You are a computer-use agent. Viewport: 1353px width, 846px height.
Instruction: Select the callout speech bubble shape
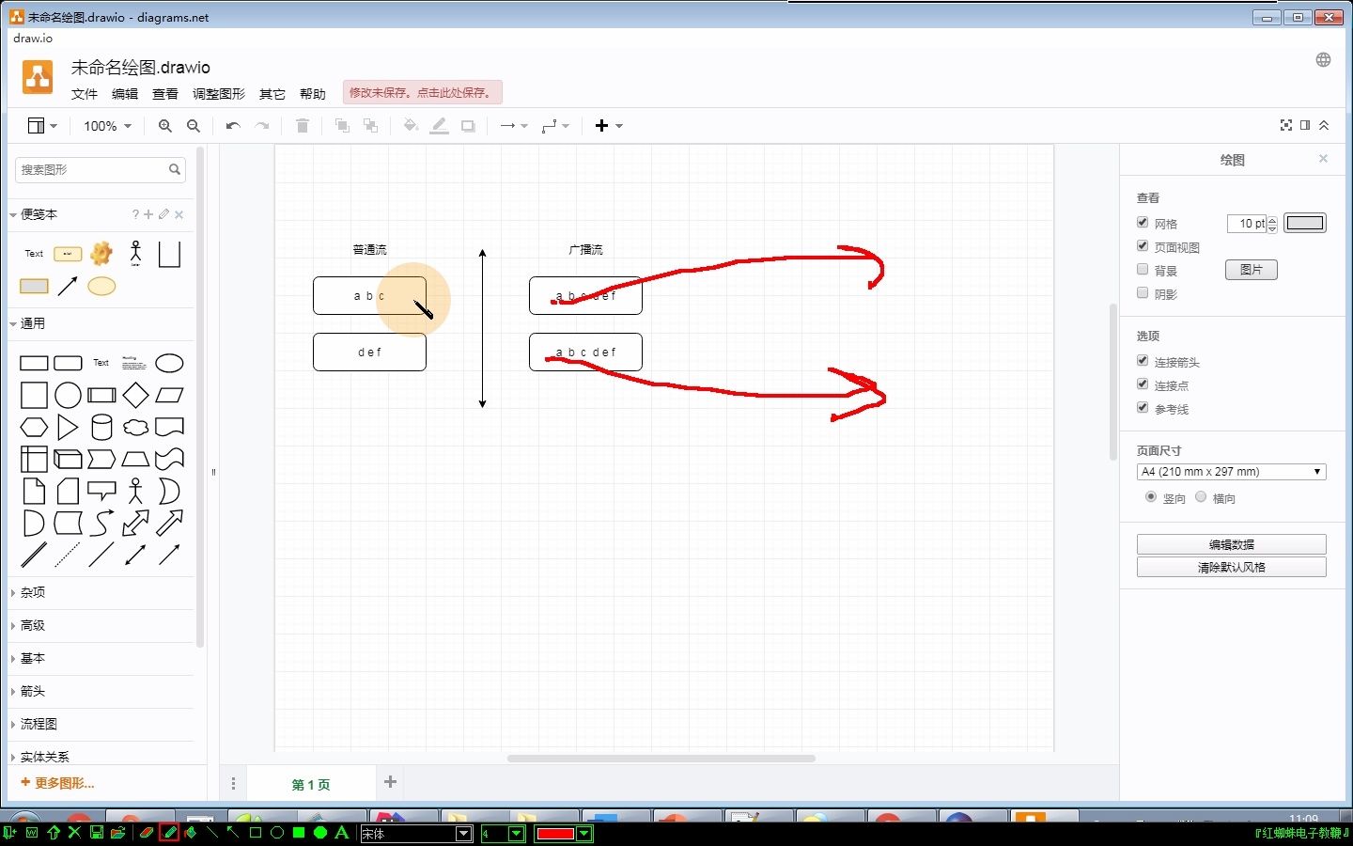click(101, 491)
